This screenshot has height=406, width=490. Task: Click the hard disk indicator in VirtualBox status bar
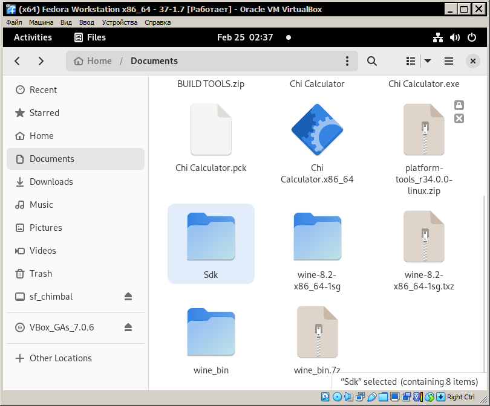click(325, 397)
